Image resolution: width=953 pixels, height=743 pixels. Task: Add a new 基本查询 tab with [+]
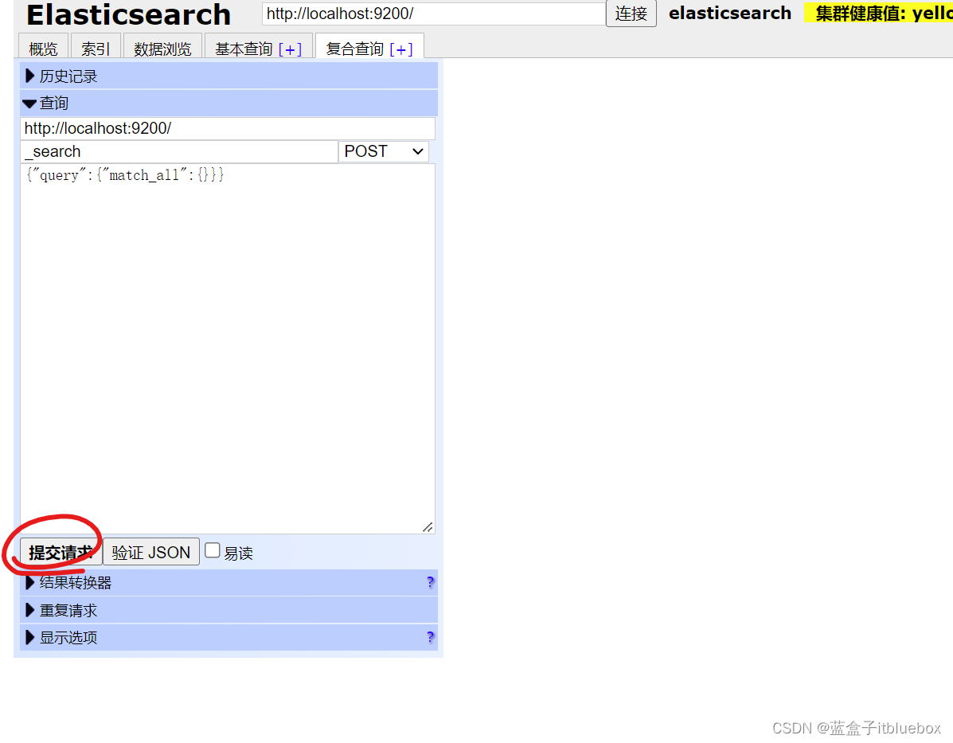[290, 49]
